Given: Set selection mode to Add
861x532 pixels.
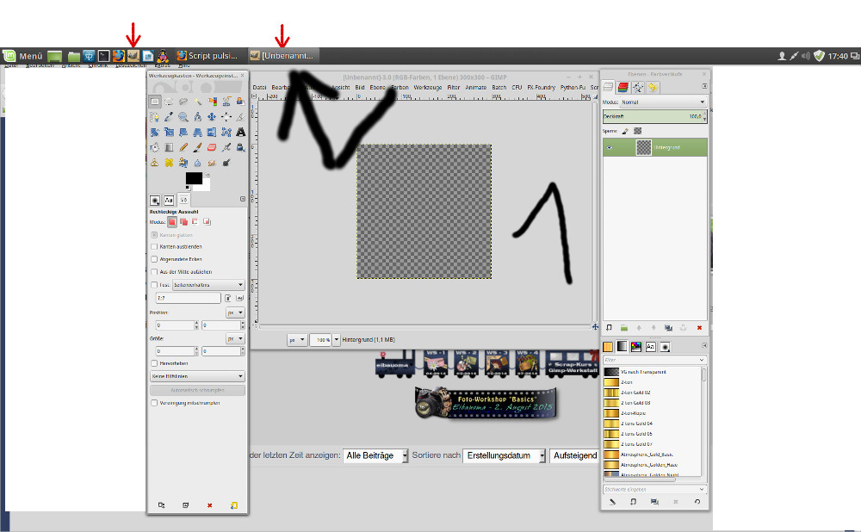Looking at the screenshot, I should (x=183, y=222).
